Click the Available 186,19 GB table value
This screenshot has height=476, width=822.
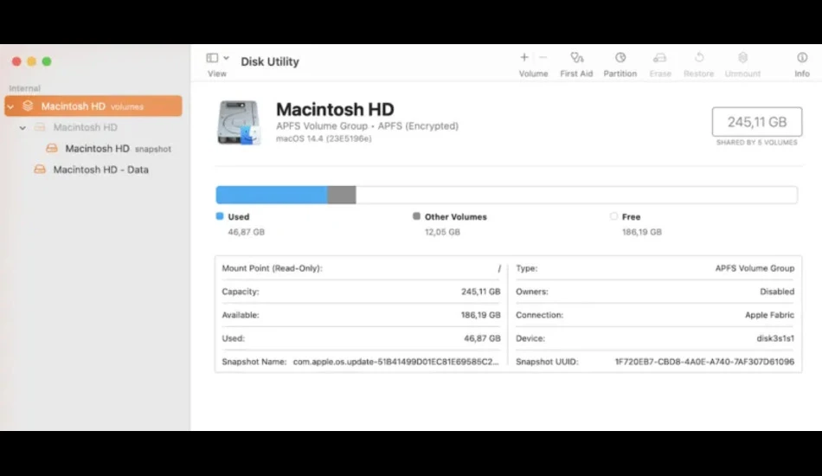pyautogui.click(x=481, y=315)
